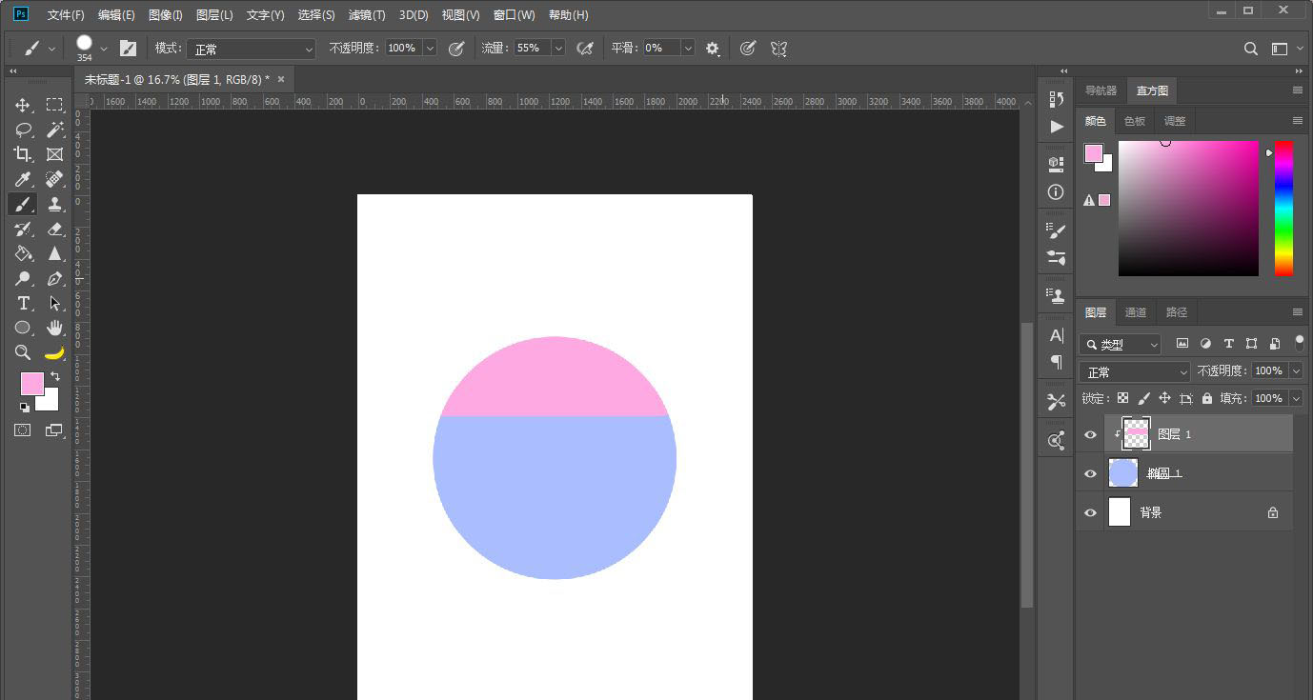Open the brush preset picker arrow
1313x700 pixels.
(x=104, y=49)
